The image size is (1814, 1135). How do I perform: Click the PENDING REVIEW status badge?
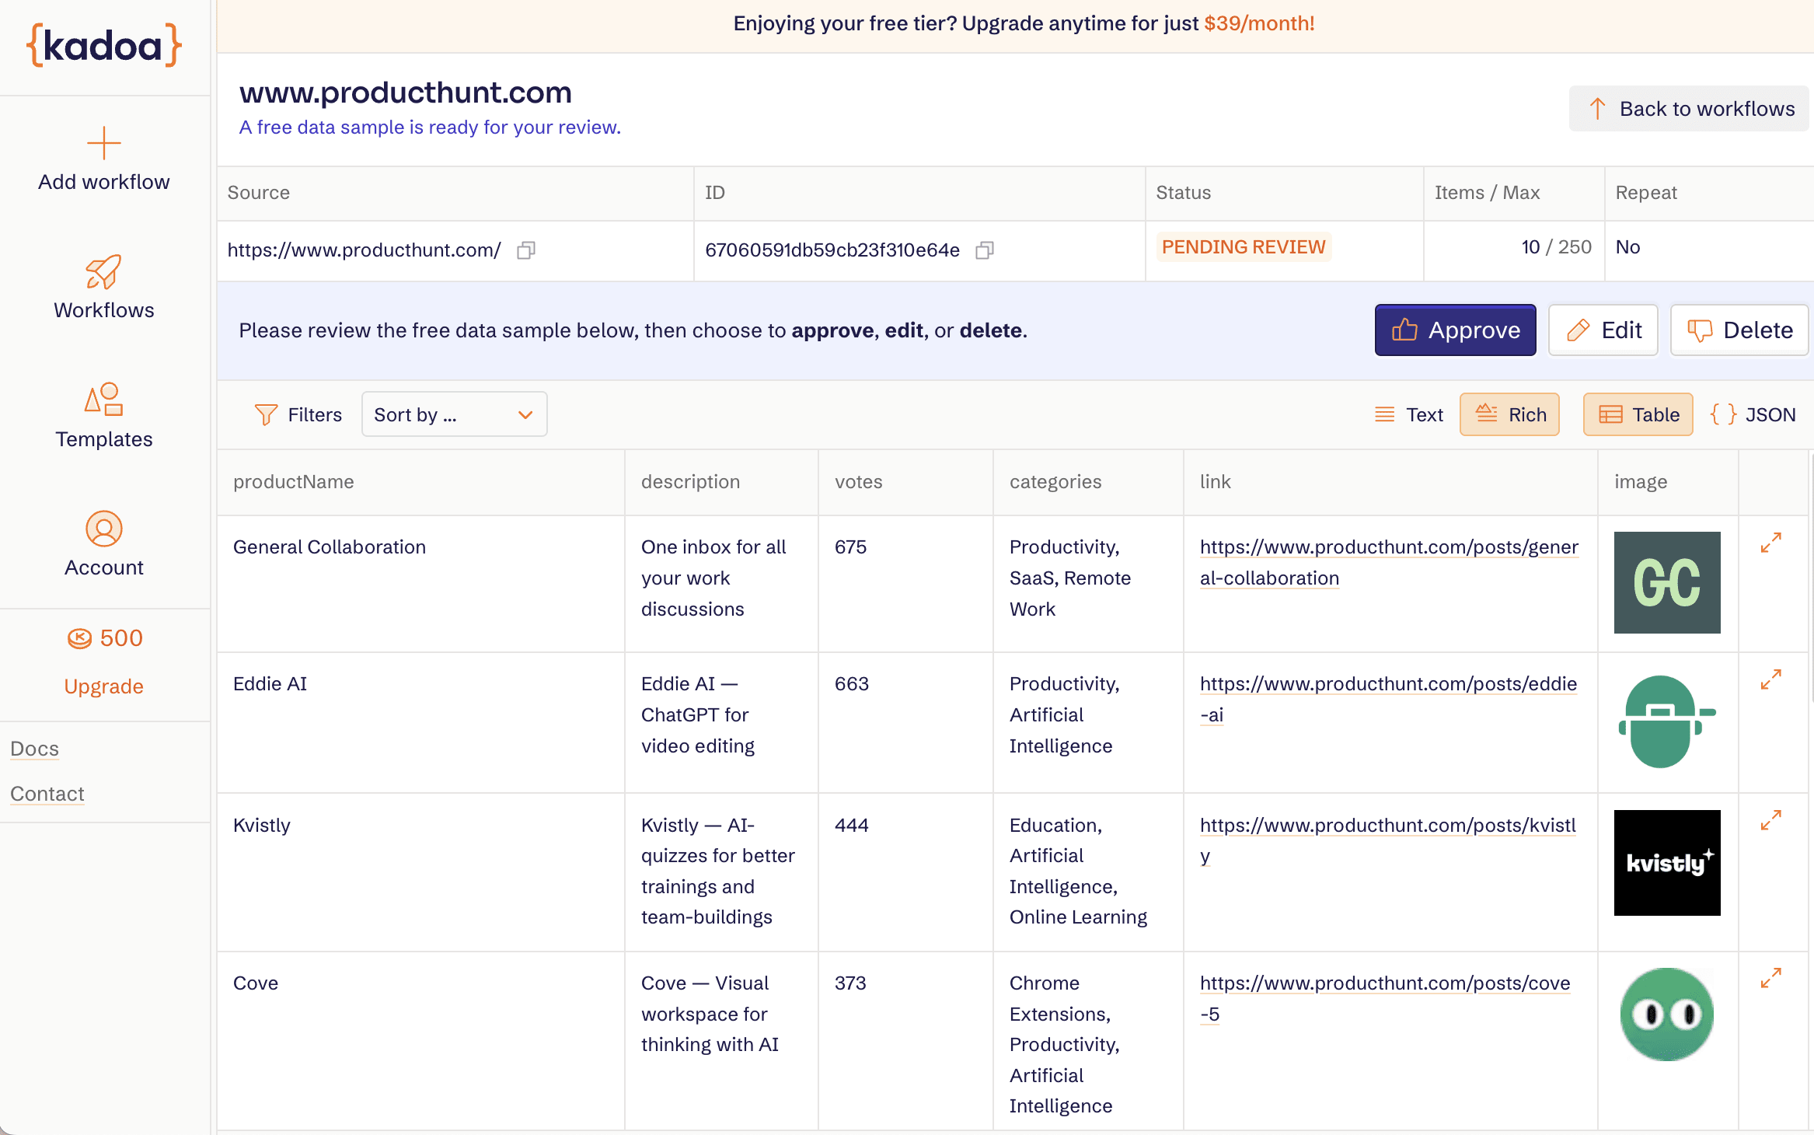(x=1244, y=247)
